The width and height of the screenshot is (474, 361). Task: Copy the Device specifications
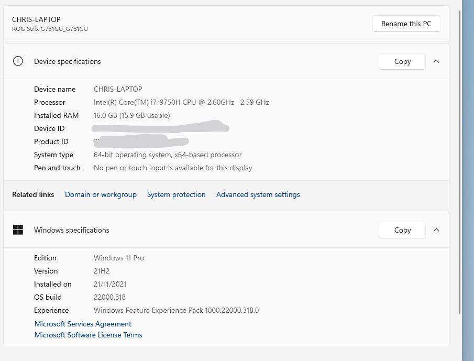402,61
